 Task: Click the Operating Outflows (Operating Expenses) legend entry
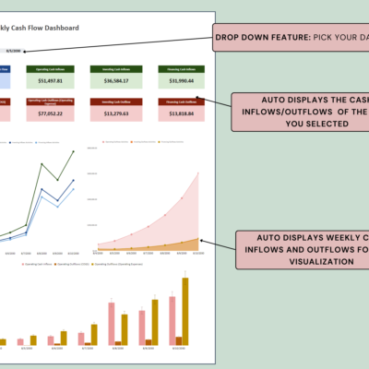(x=117, y=264)
